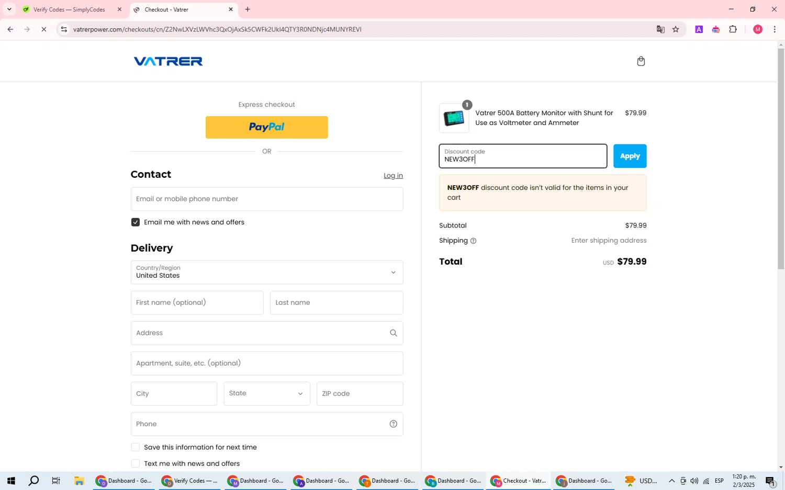Click the Phone field
The image size is (785, 490).
click(267, 424)
